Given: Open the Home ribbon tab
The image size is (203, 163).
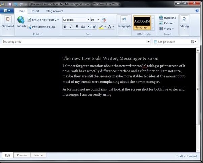Looking at the screenshot, I should click(x=21, y=11).
